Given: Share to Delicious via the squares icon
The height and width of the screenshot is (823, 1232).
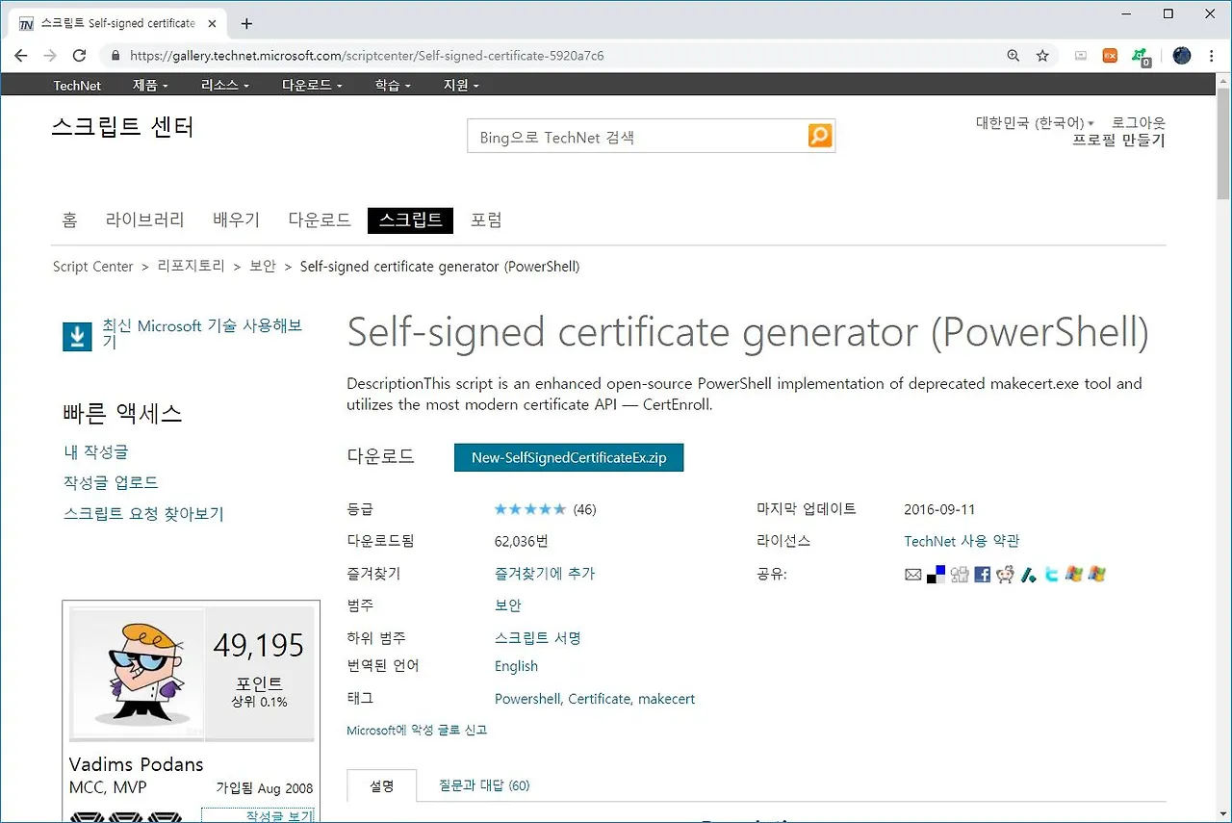Looking at the screenshot, I should (937, 575).
